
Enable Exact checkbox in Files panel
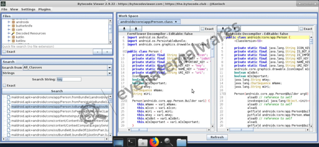pyautogui.click(x=4, y=52)
